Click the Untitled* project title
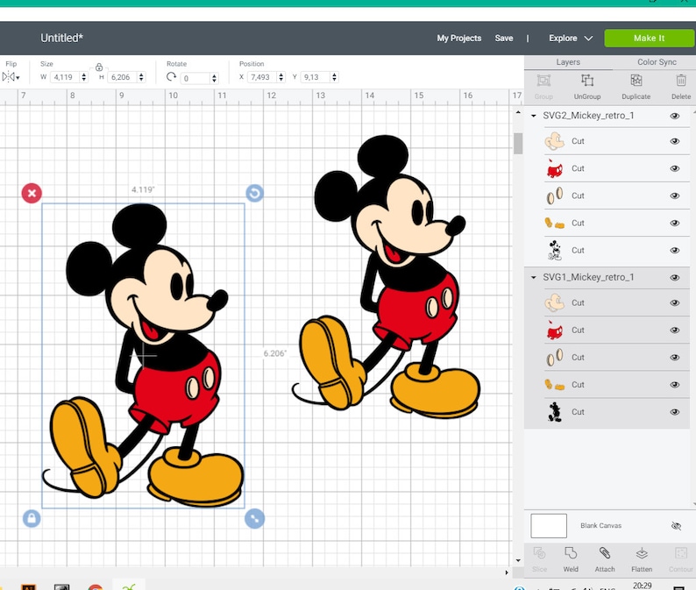Viewport: 696px width, 590px height. click(x=61, y=39)
